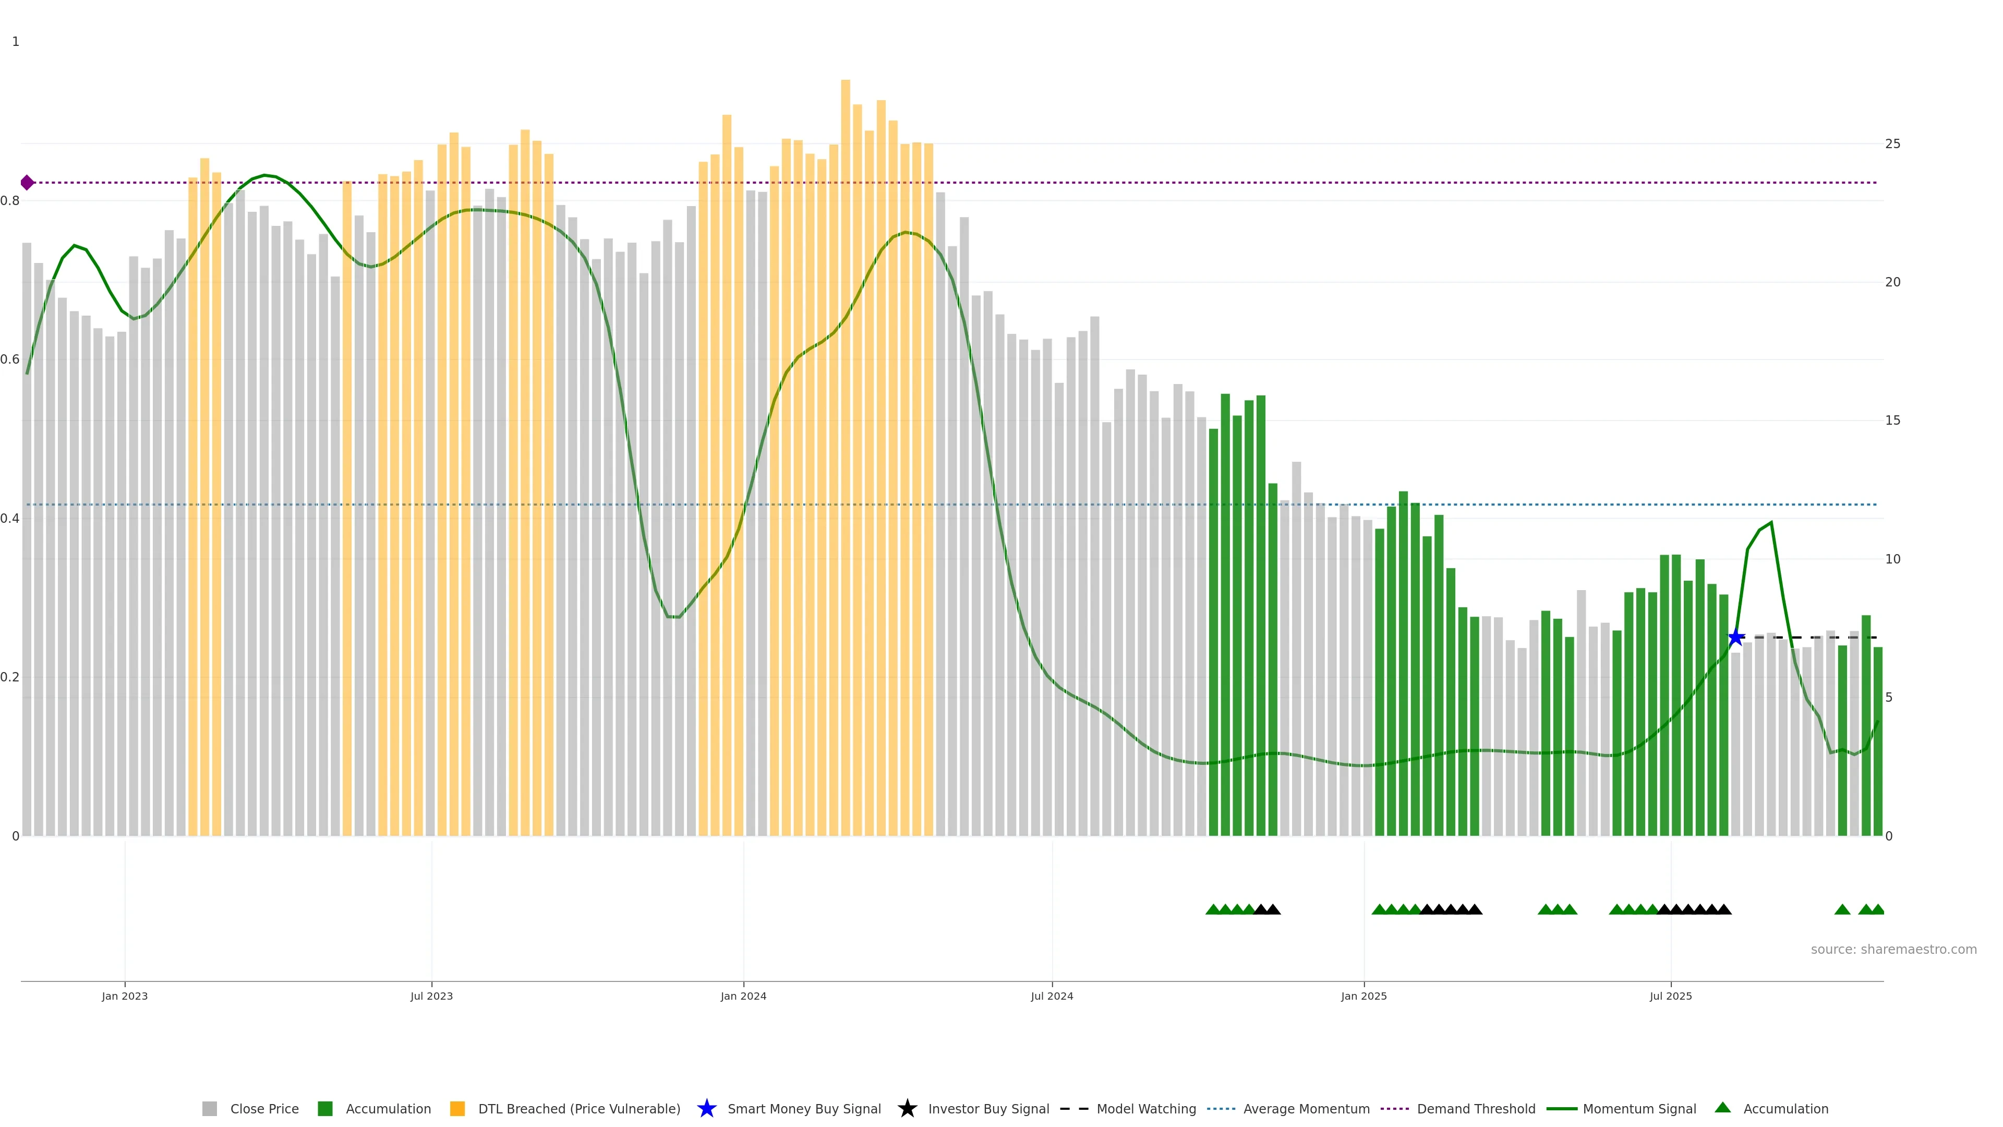Click the Jan 2025 axis label
The image size is (2003, 1127).
1363,997
